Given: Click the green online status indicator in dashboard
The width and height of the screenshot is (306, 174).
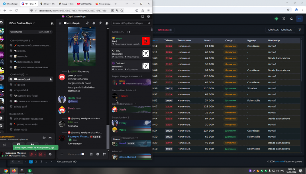Looking at the screenshot, I should 277,19.
